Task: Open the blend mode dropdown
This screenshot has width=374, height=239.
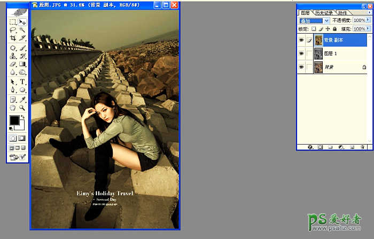Action: (x=313, y=21)
